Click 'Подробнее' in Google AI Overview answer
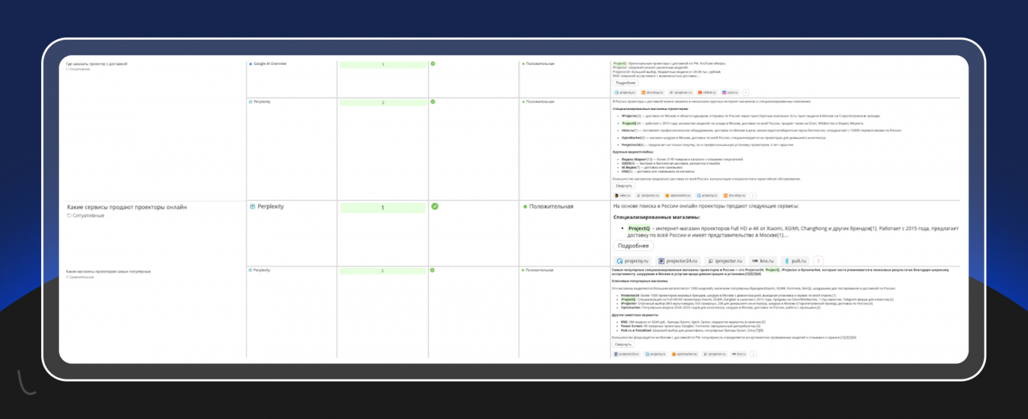1028x419 pixels. 625,83
